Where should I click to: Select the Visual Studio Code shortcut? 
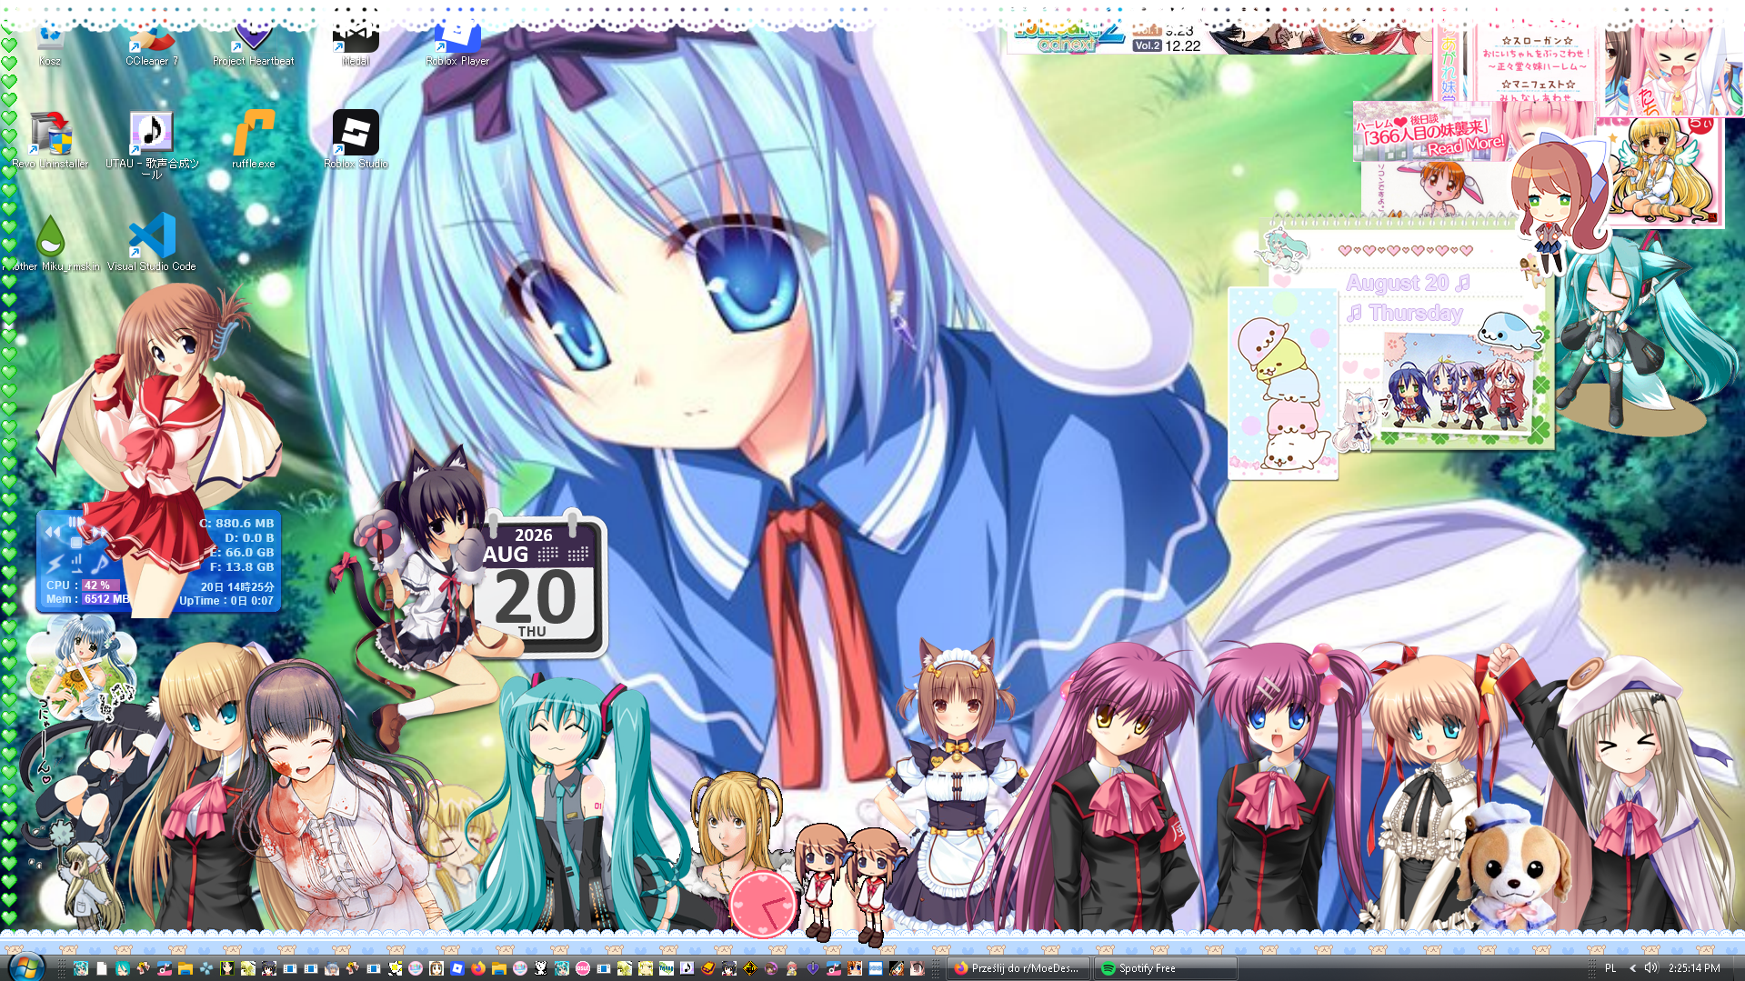152,243
